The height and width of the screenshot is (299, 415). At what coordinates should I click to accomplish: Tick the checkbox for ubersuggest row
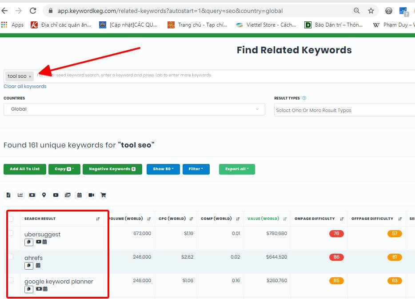[x=11, y=233]
